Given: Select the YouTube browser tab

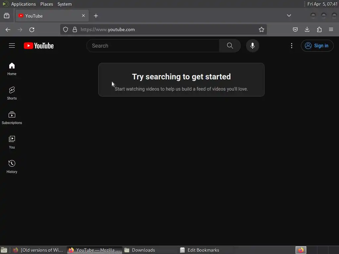Looking at the screenshot, I should click(52, 16).
